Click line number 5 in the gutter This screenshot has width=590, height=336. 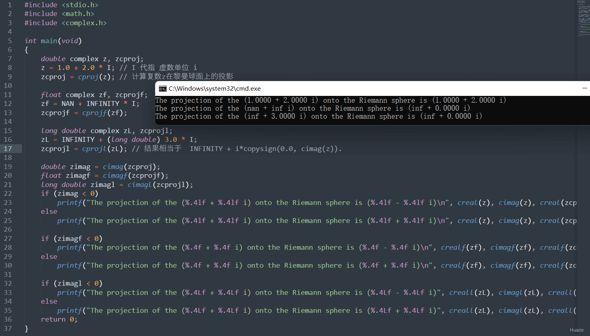point(10,41)
